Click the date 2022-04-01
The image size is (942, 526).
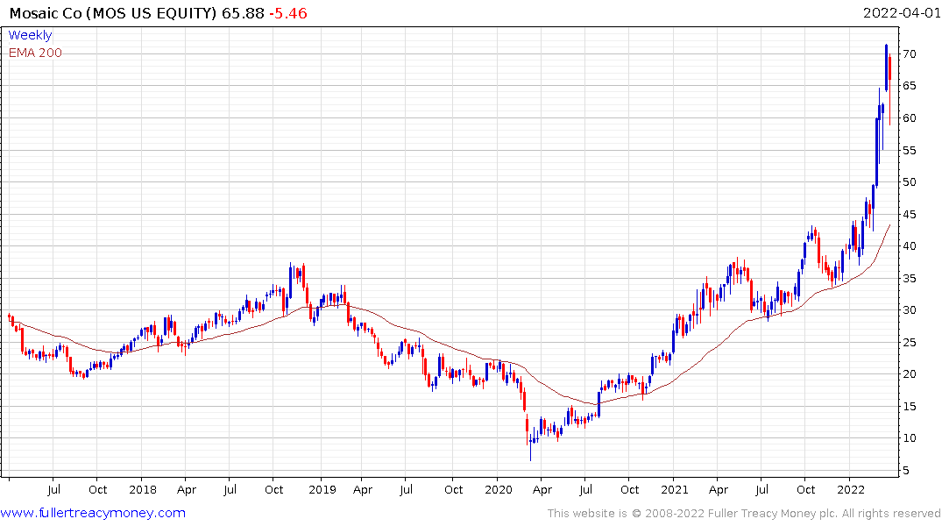click(902, 13)
